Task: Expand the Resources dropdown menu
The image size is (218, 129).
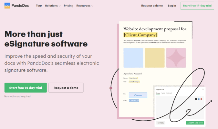Action: click(85, 6)
